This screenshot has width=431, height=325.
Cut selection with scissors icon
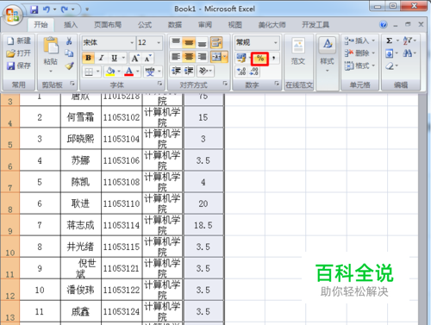pos(69,41)
